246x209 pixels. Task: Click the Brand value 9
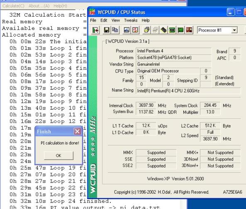tap(234, 51)
